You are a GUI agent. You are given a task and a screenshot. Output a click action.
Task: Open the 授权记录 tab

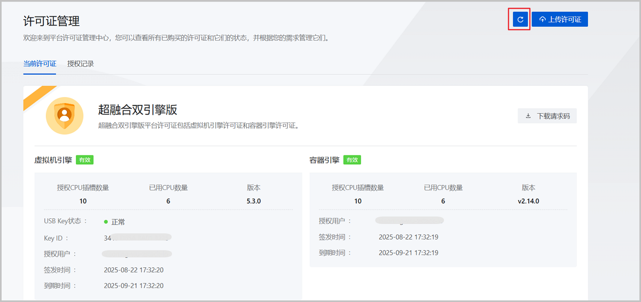(81, 63)
